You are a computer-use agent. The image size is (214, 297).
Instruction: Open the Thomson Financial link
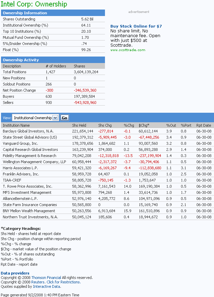[x=46, y=278]
